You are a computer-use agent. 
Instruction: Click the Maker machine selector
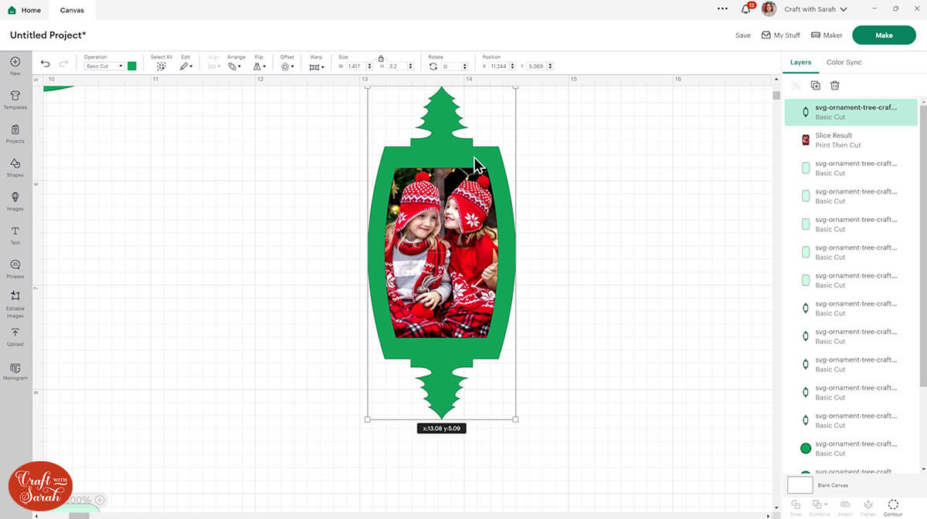827,35
